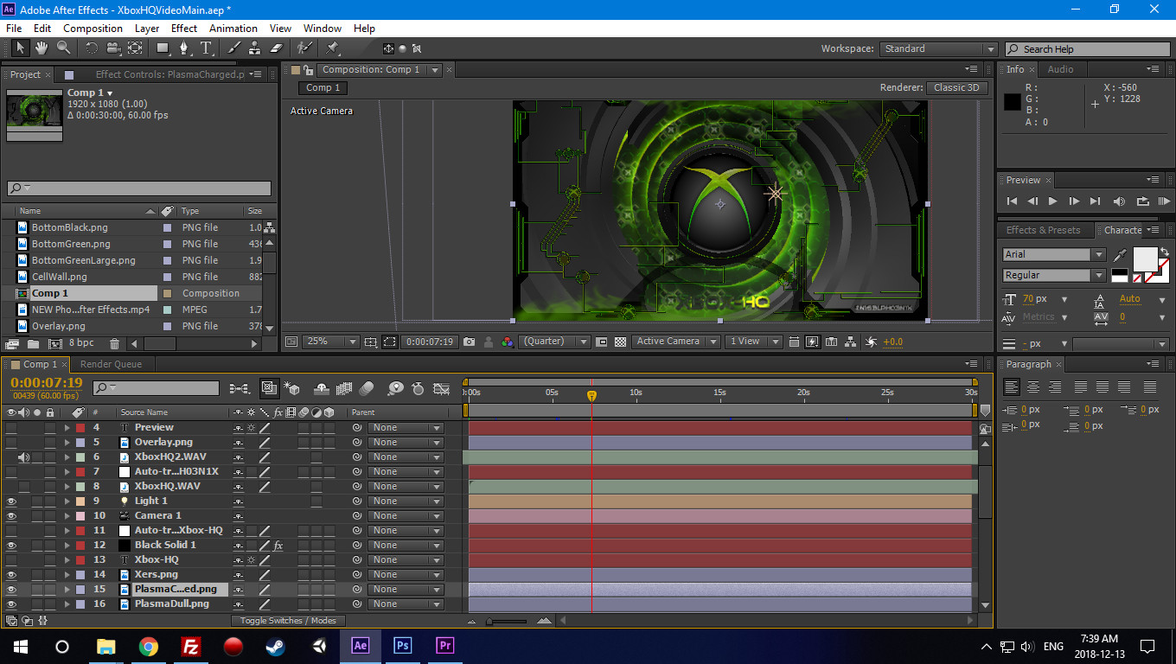Select the Pen tool
Screen dimensions: 1176x664
click(184, 48)
